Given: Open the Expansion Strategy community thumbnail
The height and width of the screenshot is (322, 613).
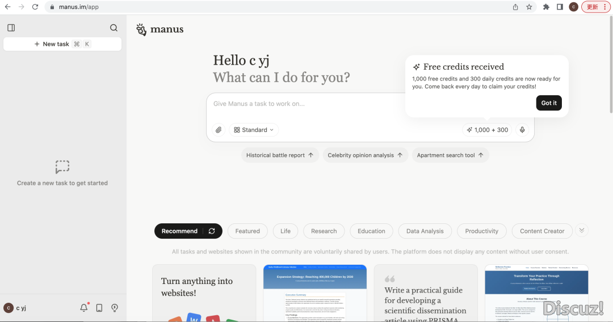Looking at the screenshot, I should coord(315,293).
